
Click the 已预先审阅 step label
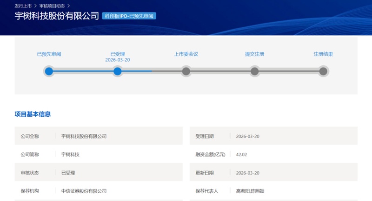[x=49, y=54]
